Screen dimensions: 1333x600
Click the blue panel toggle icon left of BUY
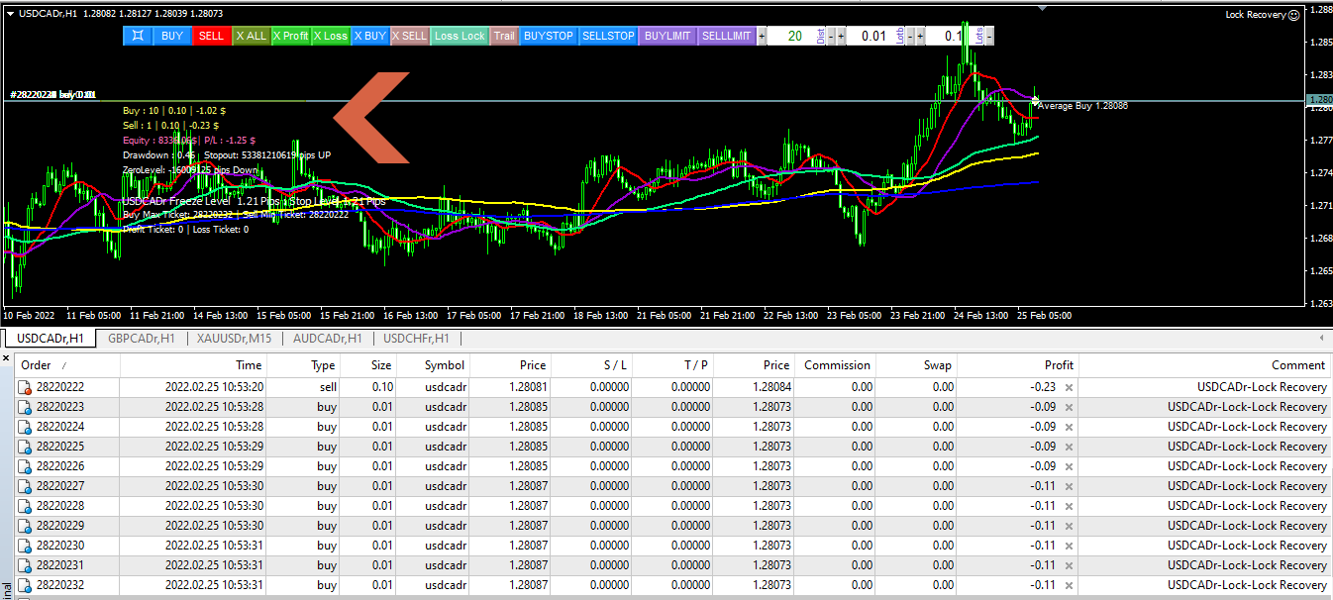coord(137,36)
